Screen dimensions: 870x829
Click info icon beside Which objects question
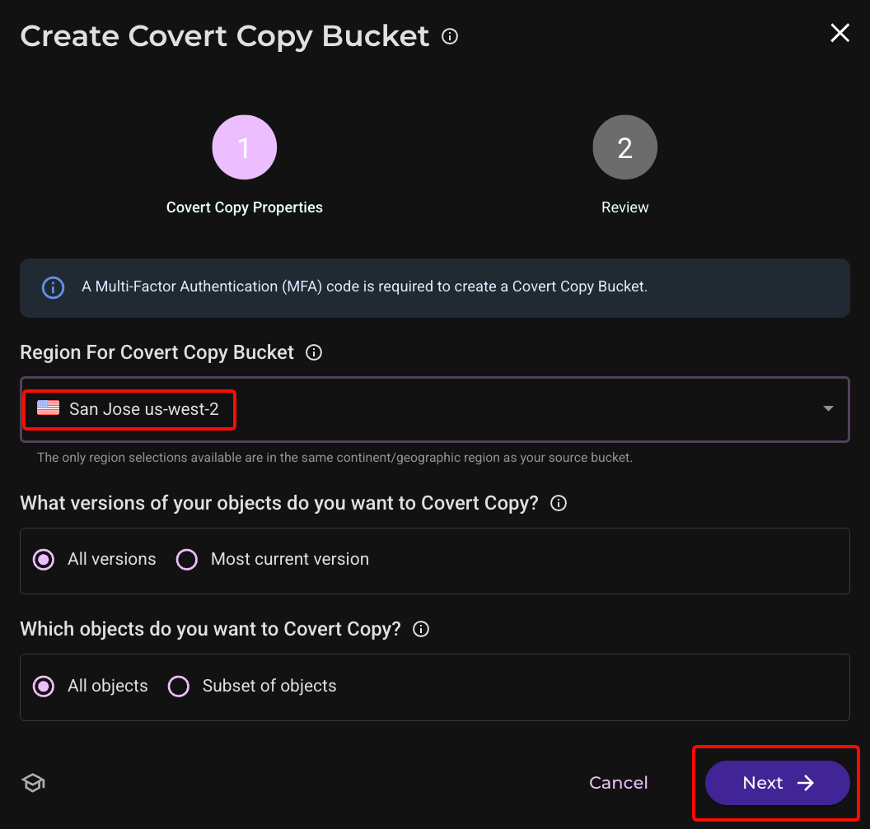coord(421,629)
